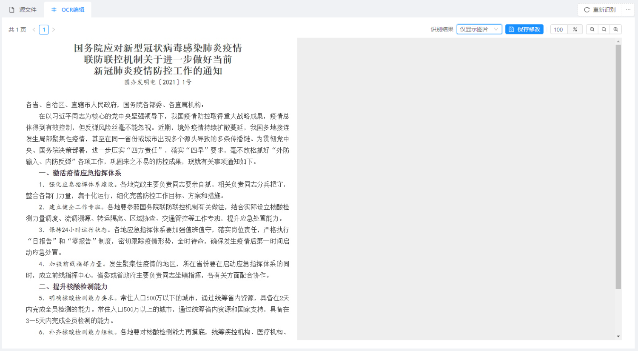The height and width of the screenshot is (351, 638).
Task: Click the zoom in magnifier icon
Action: click(616, 29)
